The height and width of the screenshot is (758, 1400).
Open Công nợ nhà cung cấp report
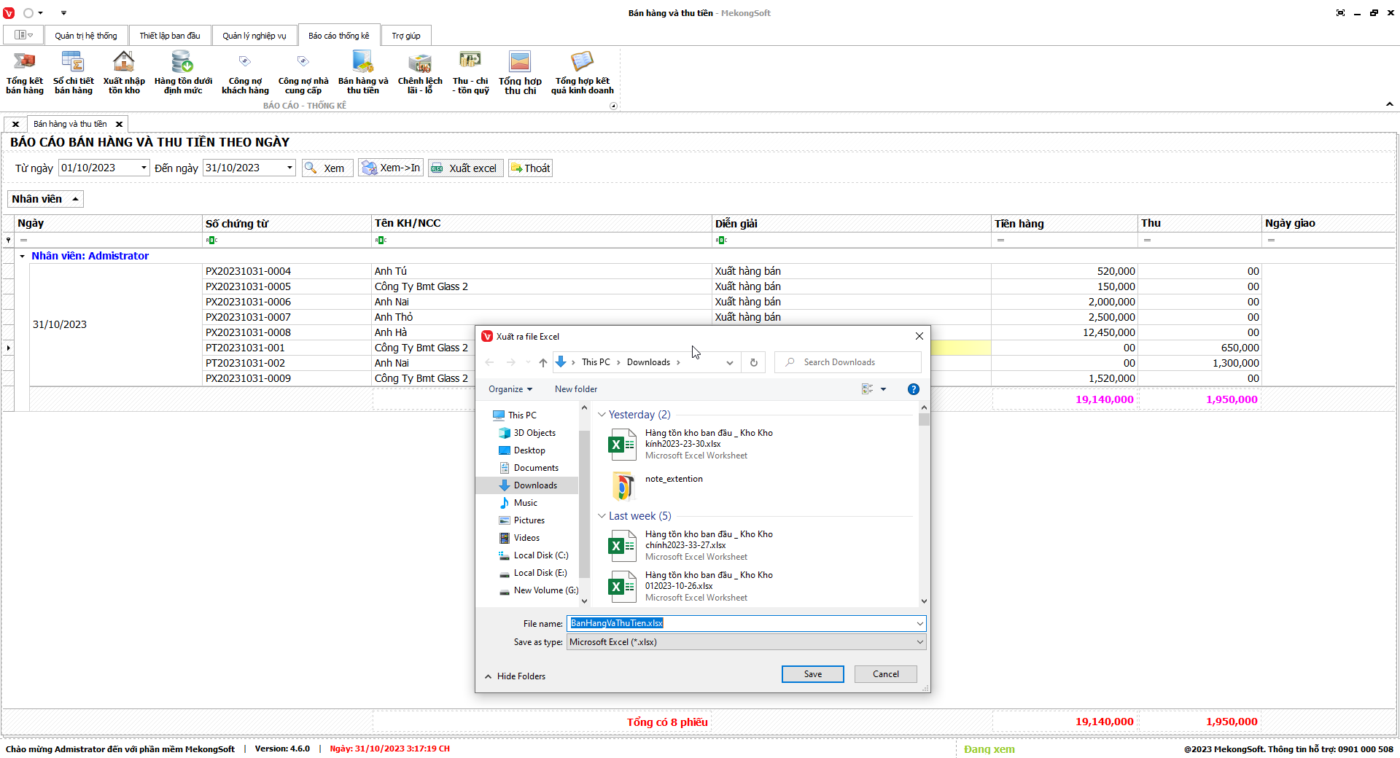[303, 73]
